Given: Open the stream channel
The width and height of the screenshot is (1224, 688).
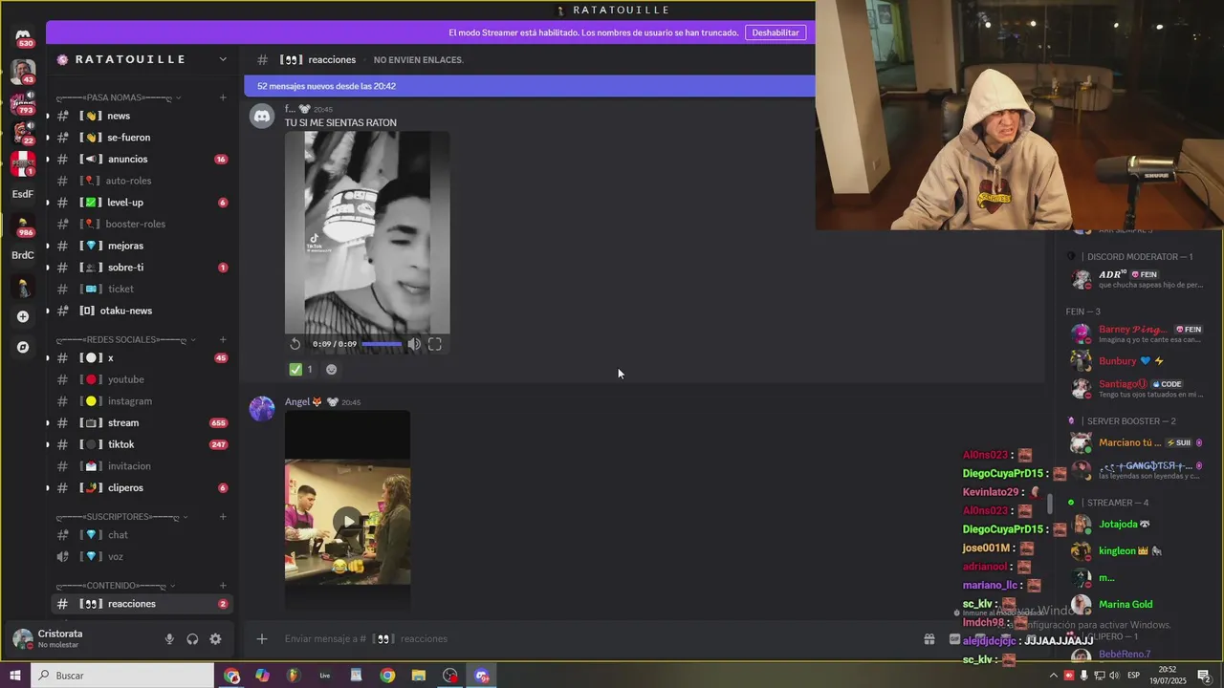Looking at the screenshot, I should click(142, 423).
